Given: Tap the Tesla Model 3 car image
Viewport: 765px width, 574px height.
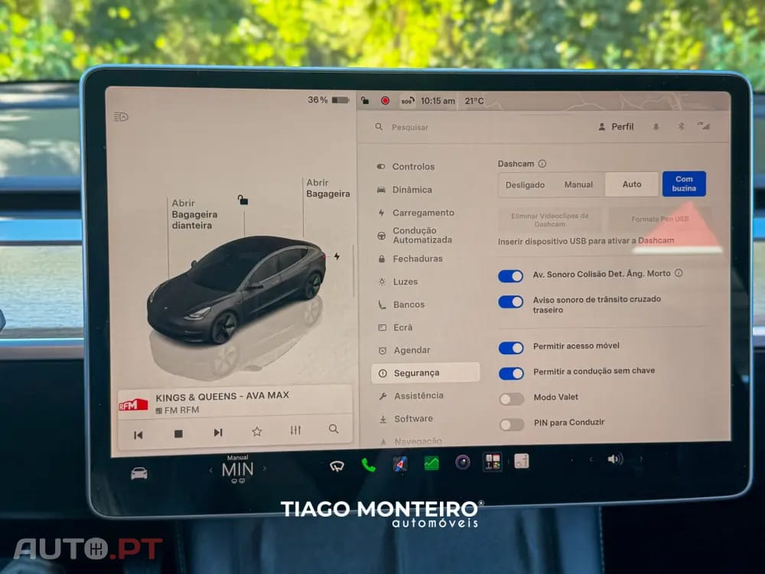Looking at the screenshot, I should click(236, 289).
